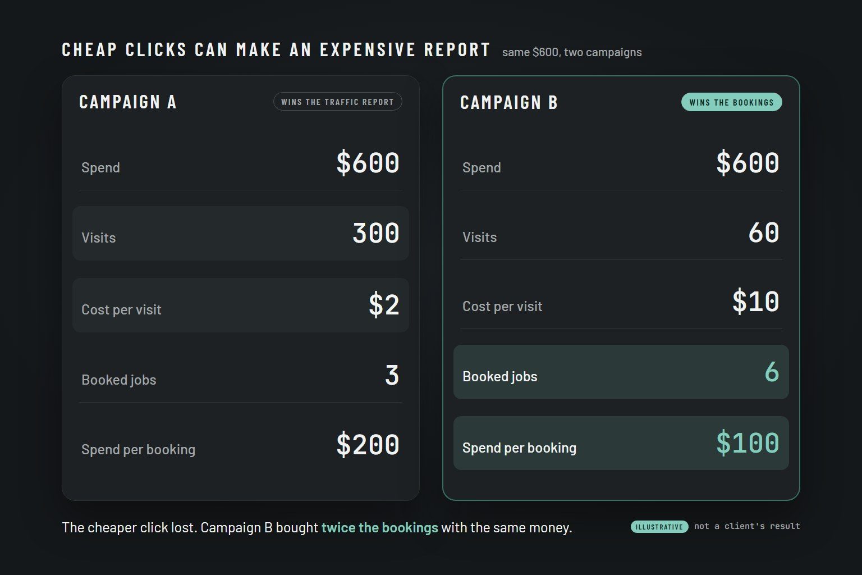The image size is (862, 575).
Task: Select the Spend label in Campaign A
Action: tap(100, 168)
